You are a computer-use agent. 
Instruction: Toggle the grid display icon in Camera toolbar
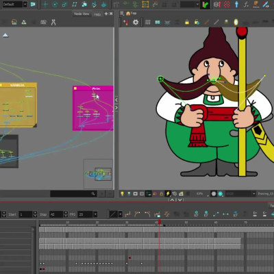[x=148, y=22]
